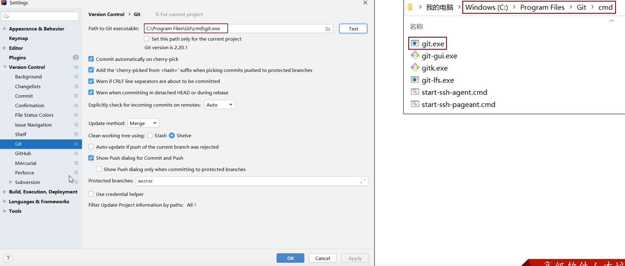Click Version Control in the breadcrumb
This screenshot has height=266, width=625.
[106, 14]
